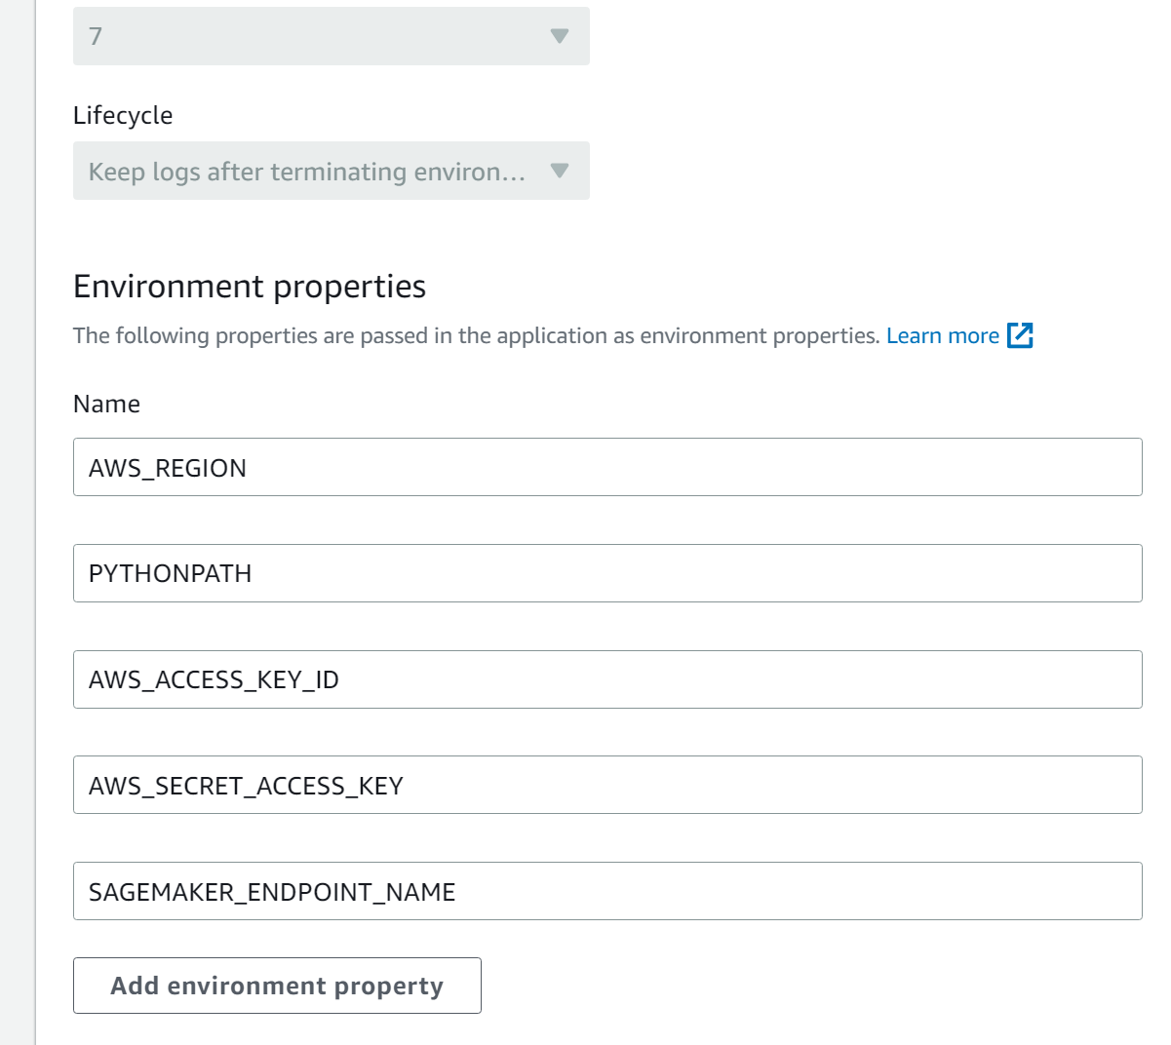
Task: Click the arrow icon on the "7" dropdown
Action: (x=559, y=36)
